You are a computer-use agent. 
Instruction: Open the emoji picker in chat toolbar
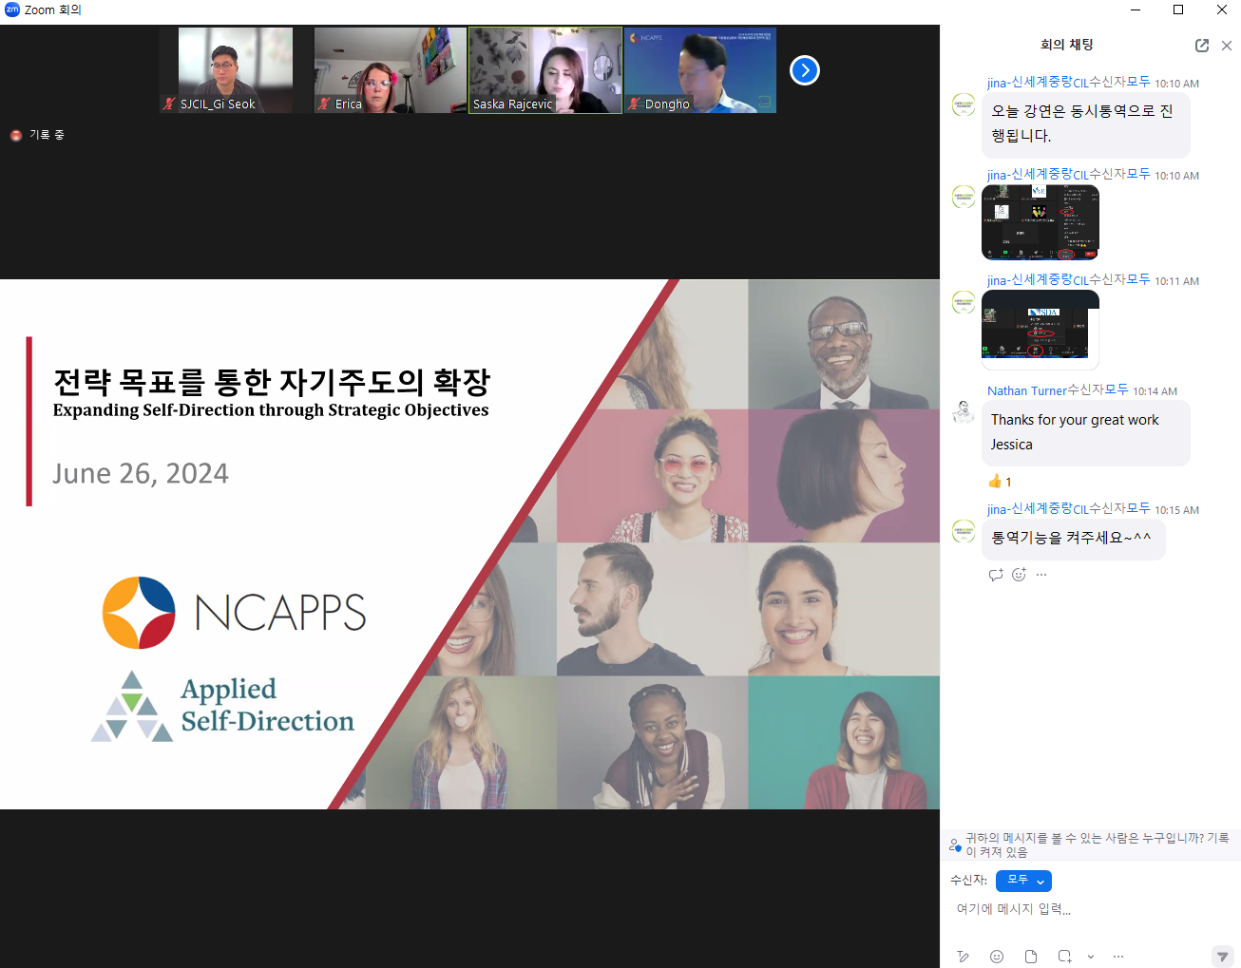coord(997,957)
